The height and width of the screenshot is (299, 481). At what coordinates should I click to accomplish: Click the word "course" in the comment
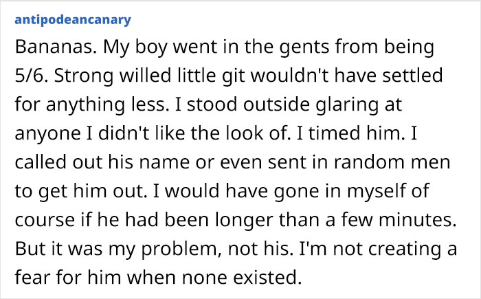[45, 220]
